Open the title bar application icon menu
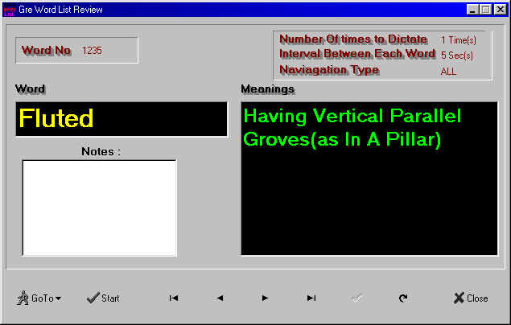Image resolution: width=511 pixels, height=325 pixels. pyautogui.click(x=9, y=9)
